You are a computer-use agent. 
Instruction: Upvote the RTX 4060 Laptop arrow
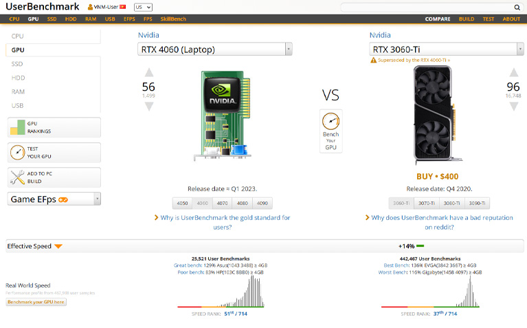click(149, 72)
